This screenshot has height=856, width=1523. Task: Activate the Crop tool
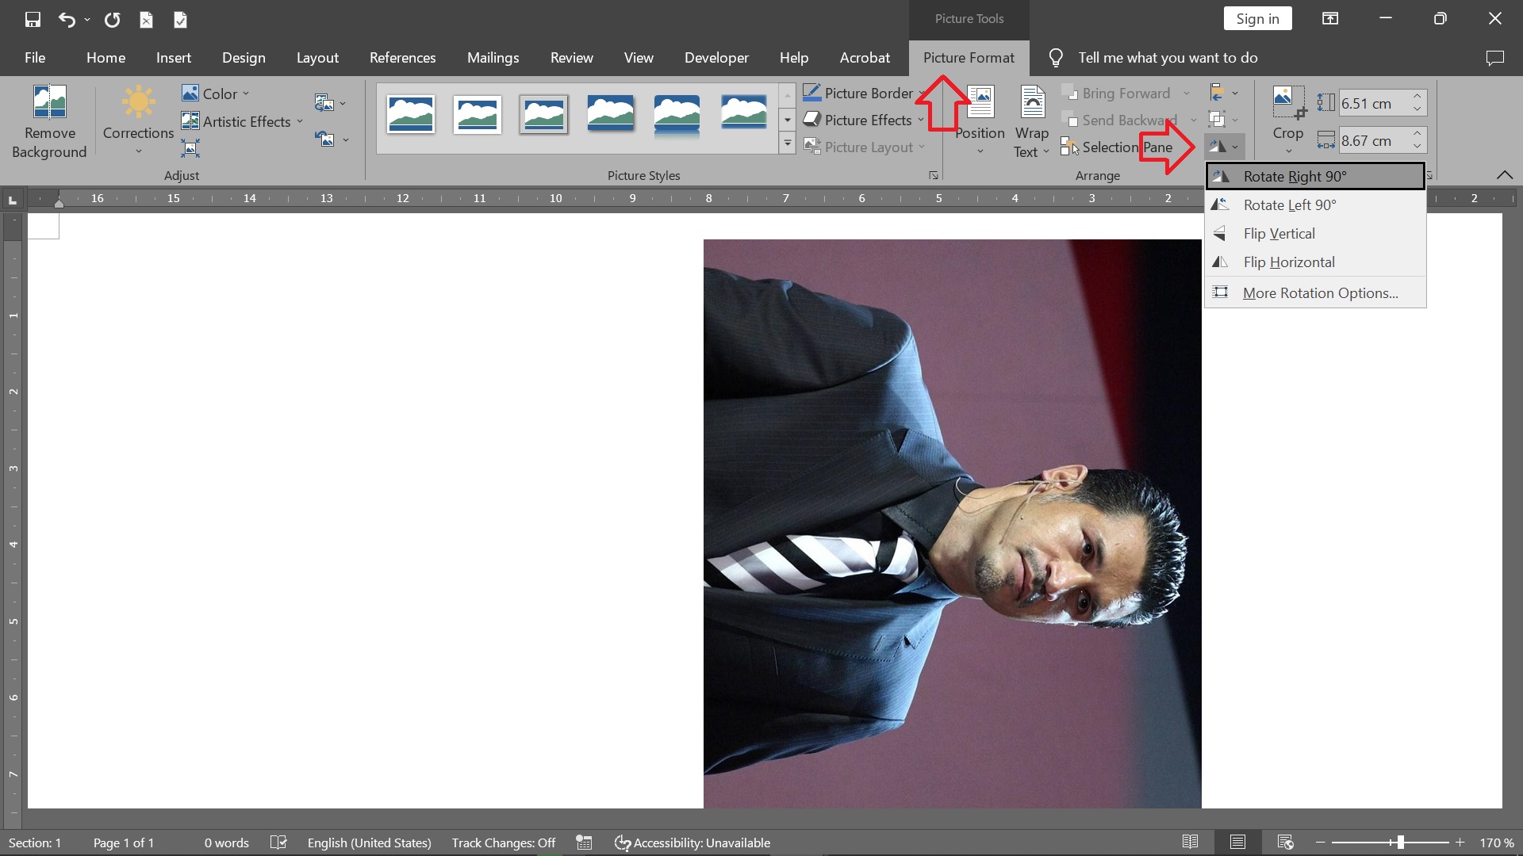[x=1288, y=120]
